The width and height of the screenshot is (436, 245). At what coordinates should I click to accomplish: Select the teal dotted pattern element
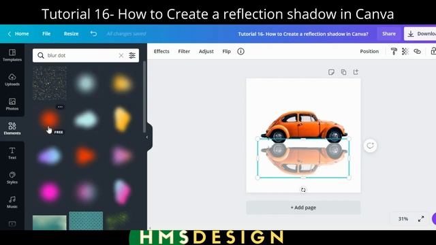point(86,220)
